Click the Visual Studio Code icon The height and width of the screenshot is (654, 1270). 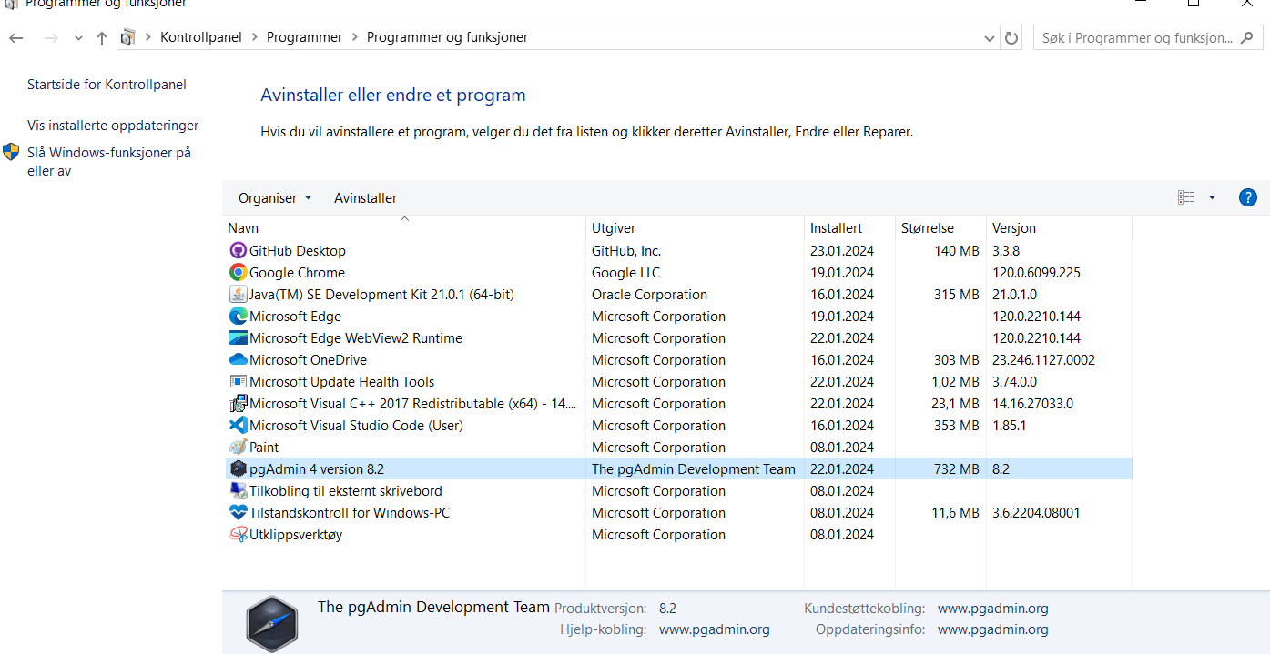coord(238,425)
